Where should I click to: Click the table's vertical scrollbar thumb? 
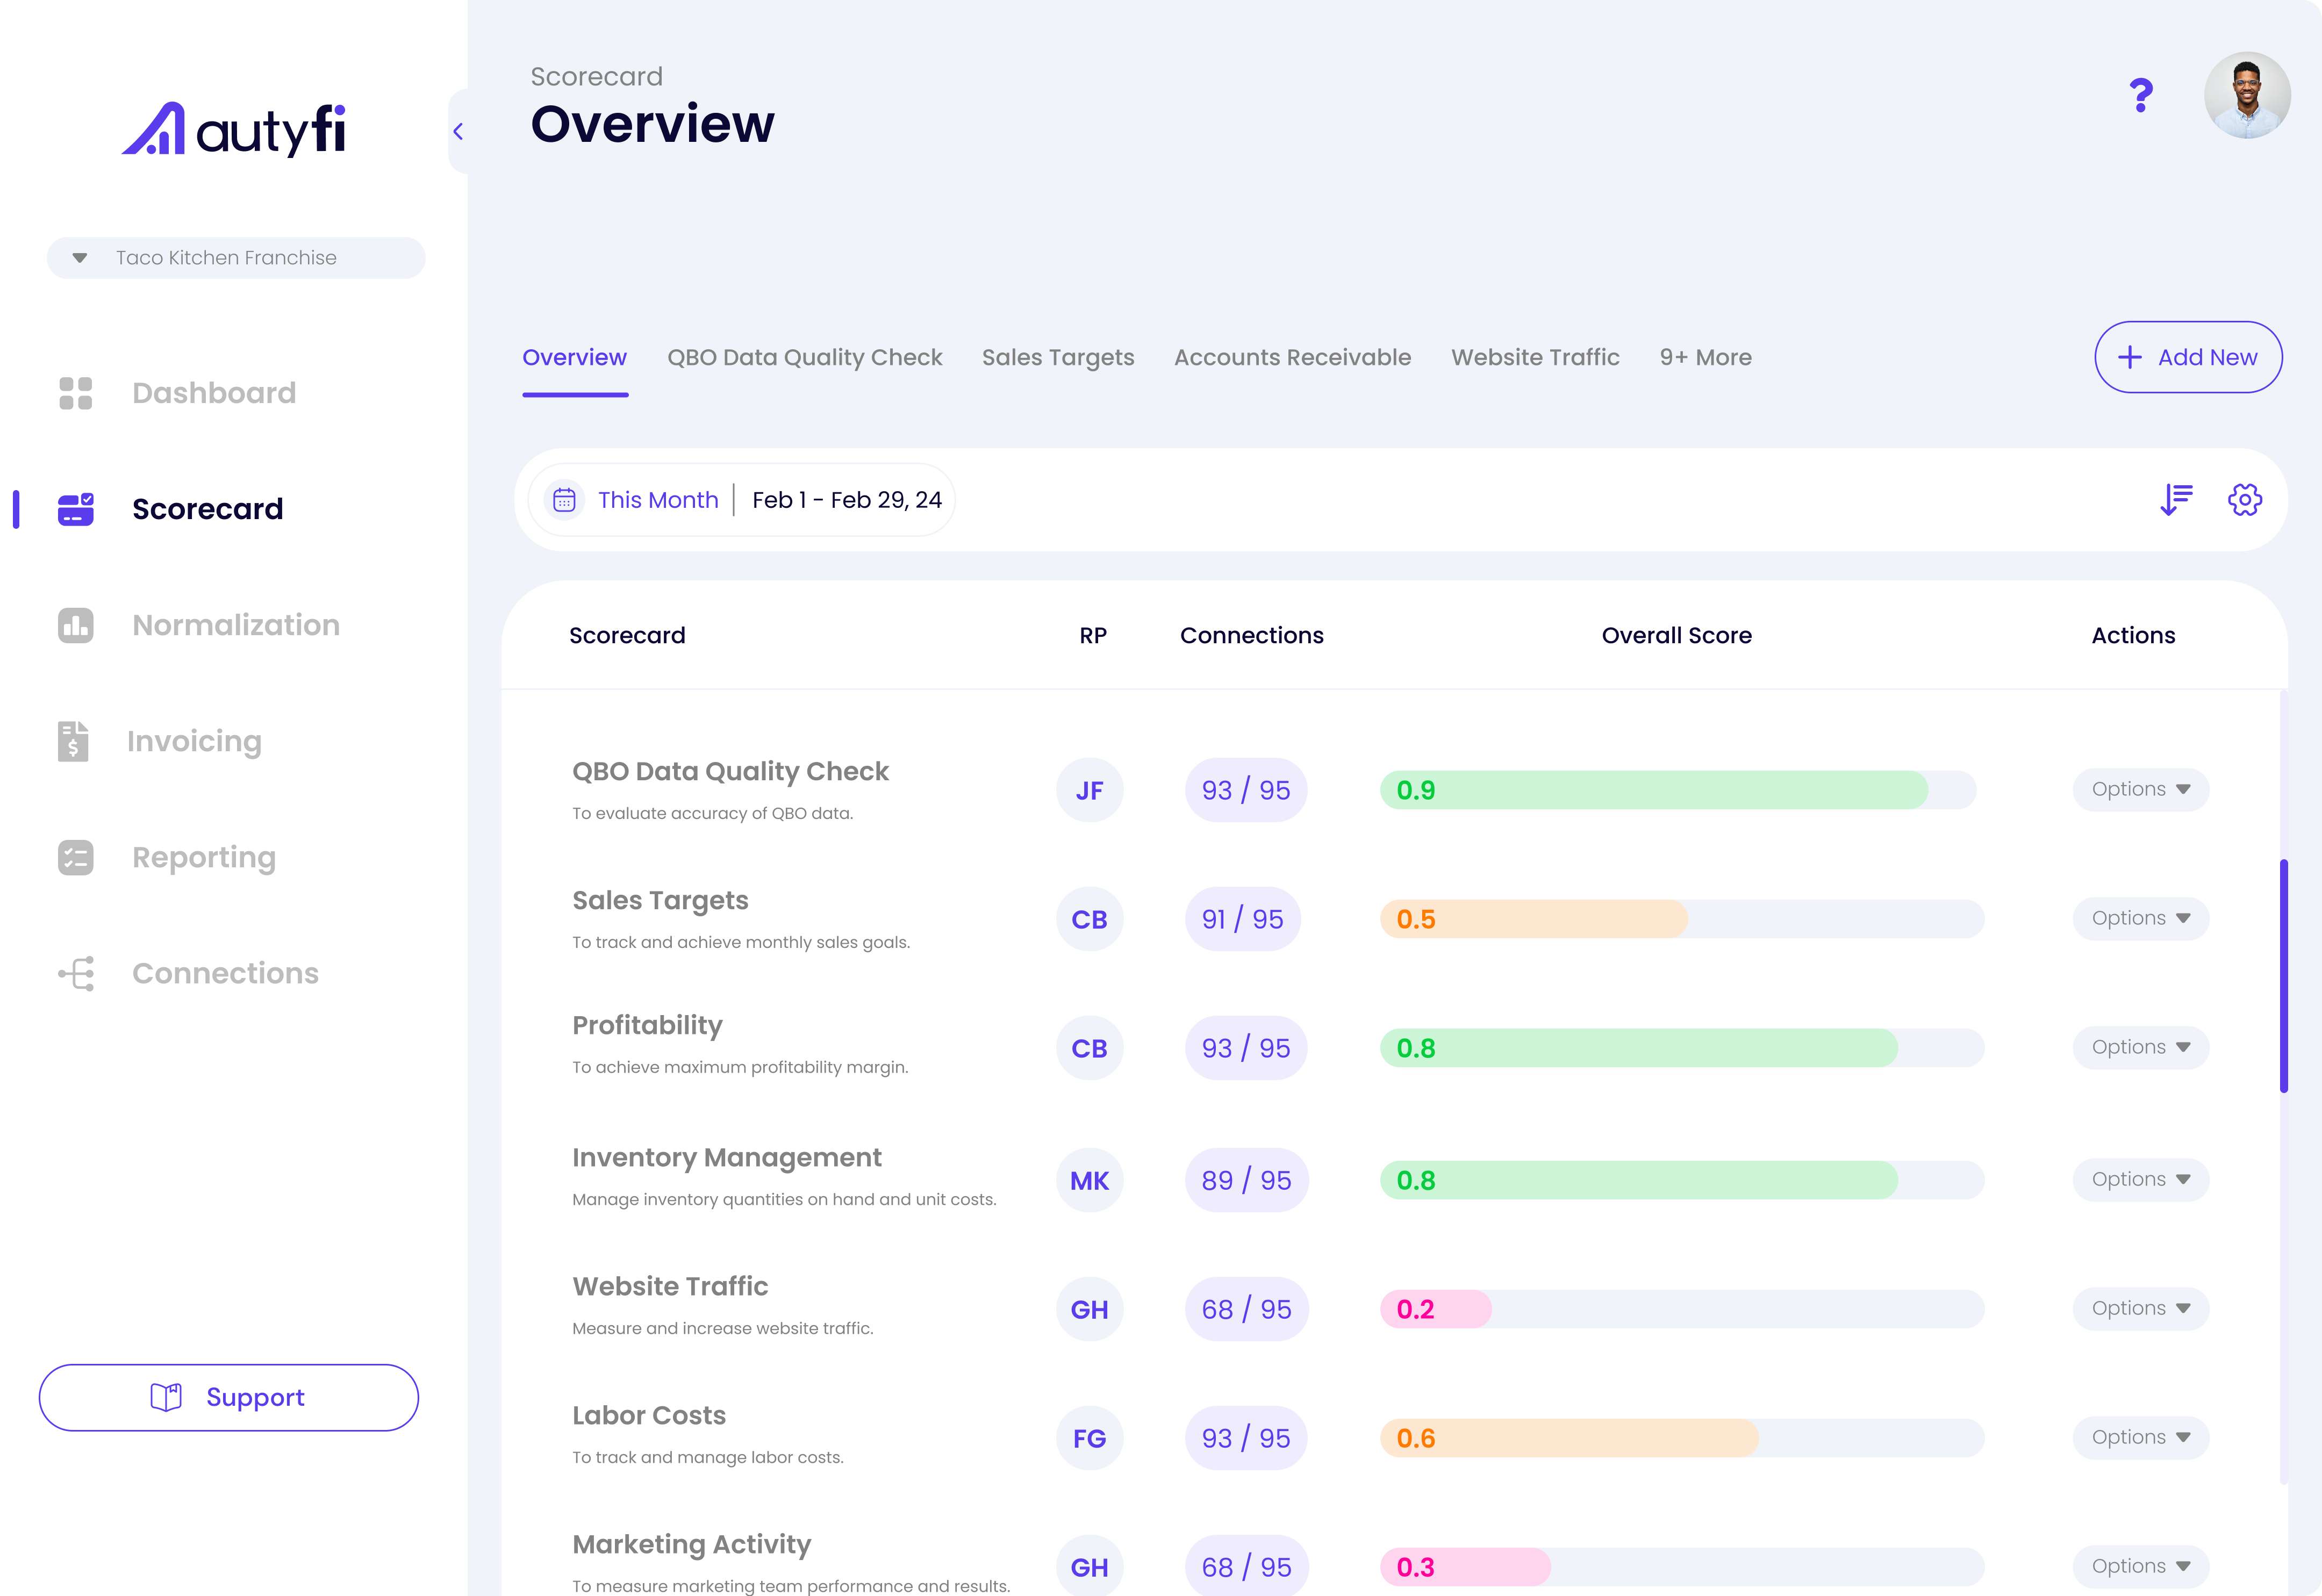coord(2284,976)
